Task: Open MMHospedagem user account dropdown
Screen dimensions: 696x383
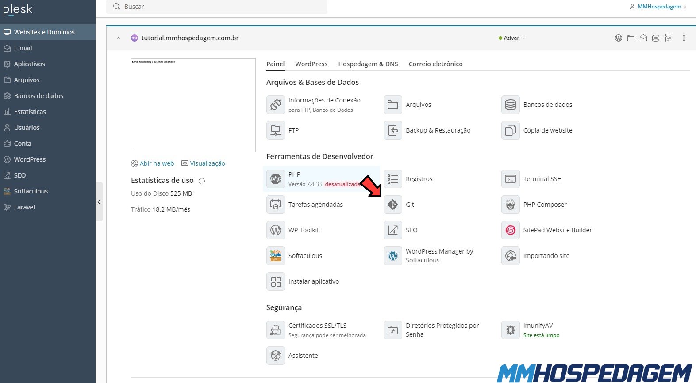Action: tap(658, 7)
